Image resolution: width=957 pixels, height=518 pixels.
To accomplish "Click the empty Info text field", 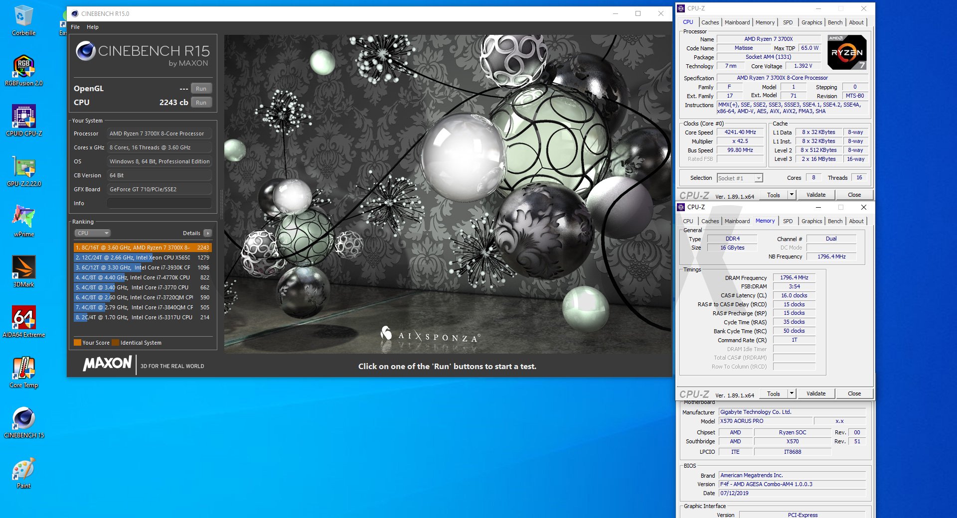I will click(159, 203).
